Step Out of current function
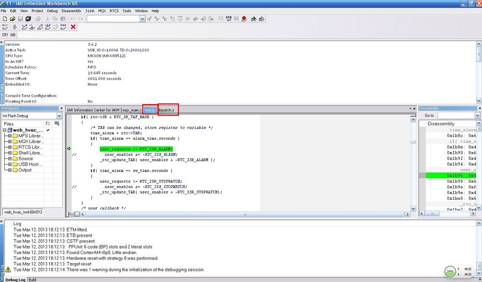482x282 pixels. click(x=40, y=27)
